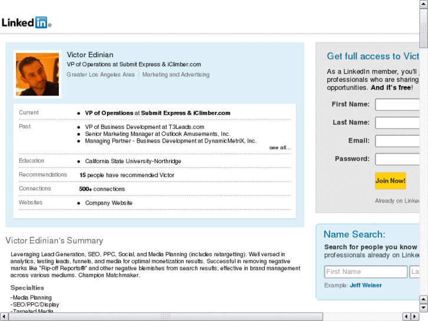Click the Specialties subheading
This screenshot has width=428, height=321.
pos(27,287)
